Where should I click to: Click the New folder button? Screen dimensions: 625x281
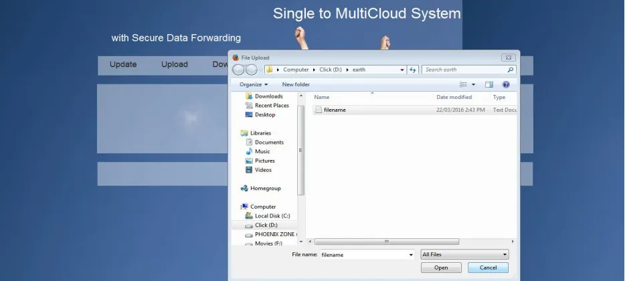(296, 84)
